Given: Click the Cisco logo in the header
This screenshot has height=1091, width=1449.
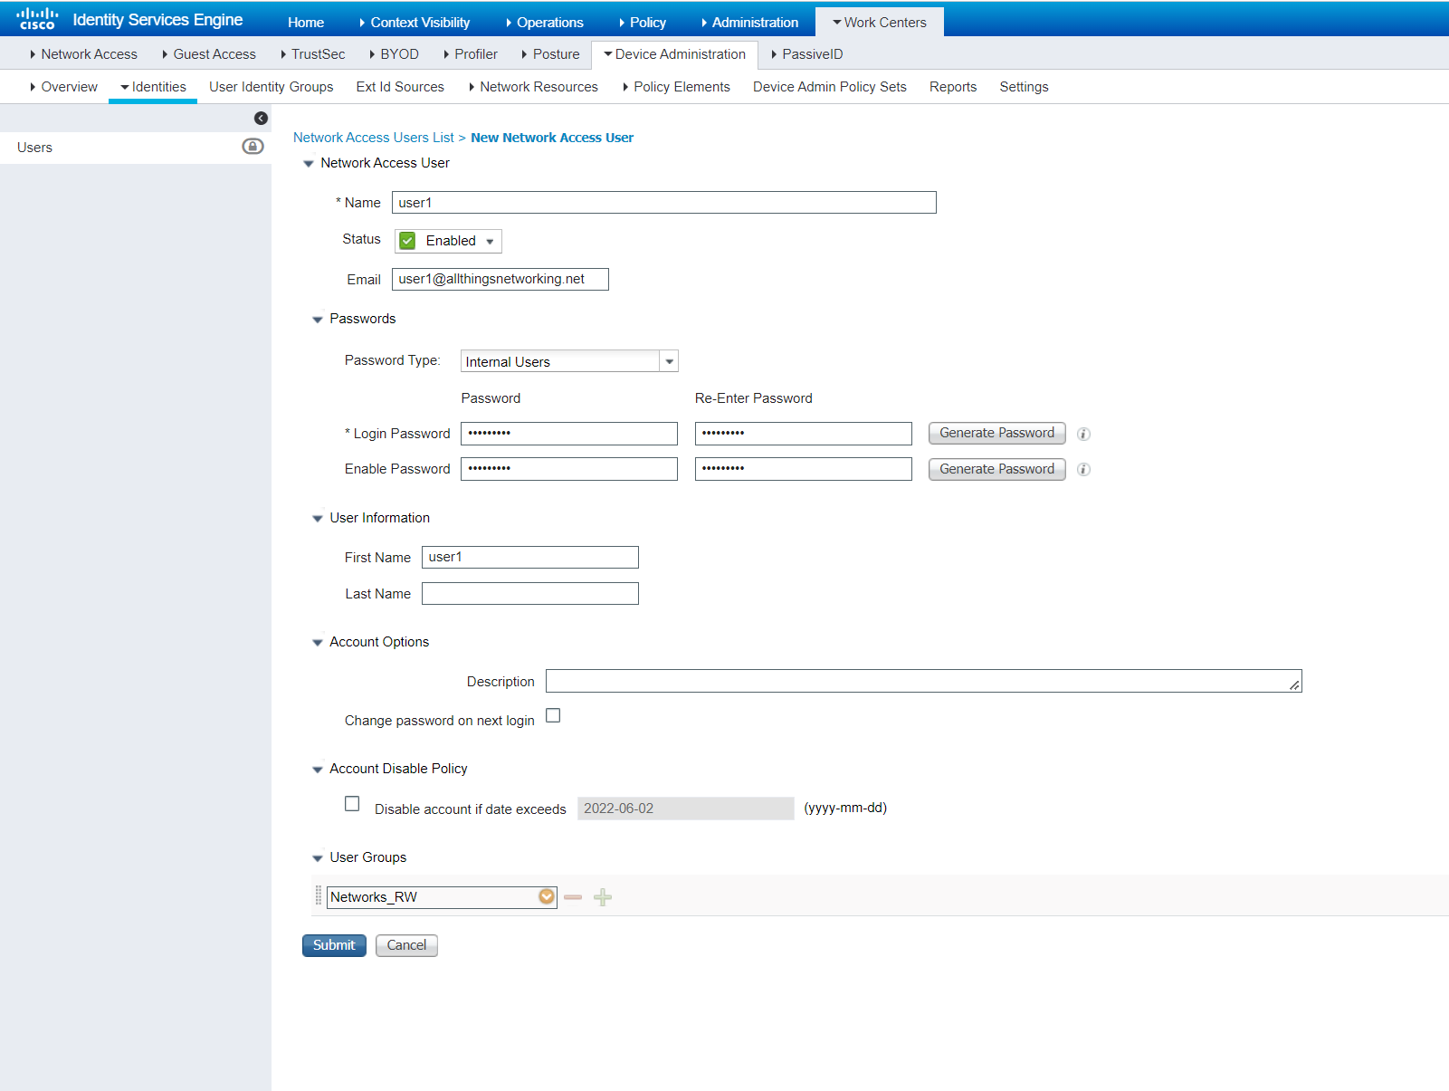Looking at the screenshot, I should (36, 18).
